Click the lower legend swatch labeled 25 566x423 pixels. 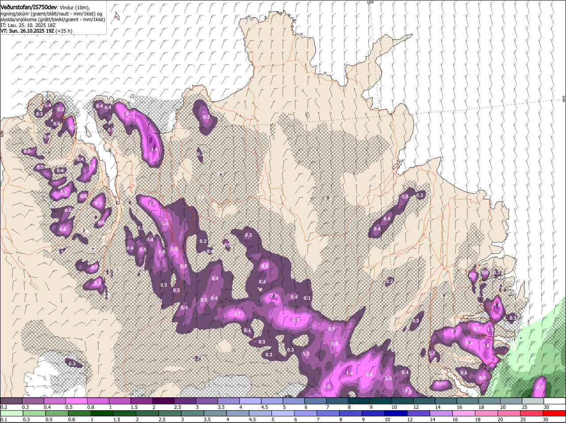531,414
